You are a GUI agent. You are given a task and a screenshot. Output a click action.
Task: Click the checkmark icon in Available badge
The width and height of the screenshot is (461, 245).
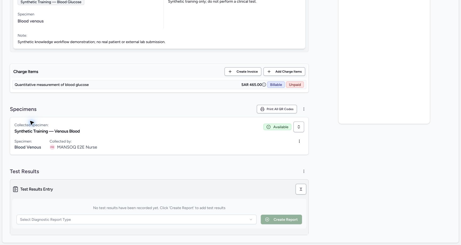click(x=269, y=127)
